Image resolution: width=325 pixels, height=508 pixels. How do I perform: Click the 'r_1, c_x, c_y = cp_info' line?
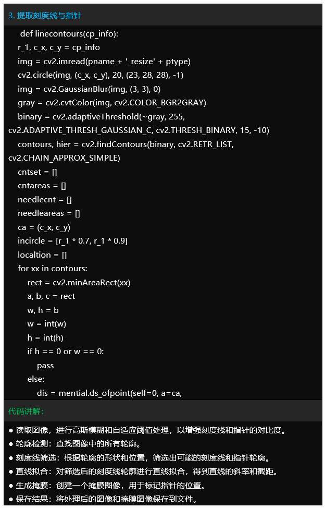(59, 47)
